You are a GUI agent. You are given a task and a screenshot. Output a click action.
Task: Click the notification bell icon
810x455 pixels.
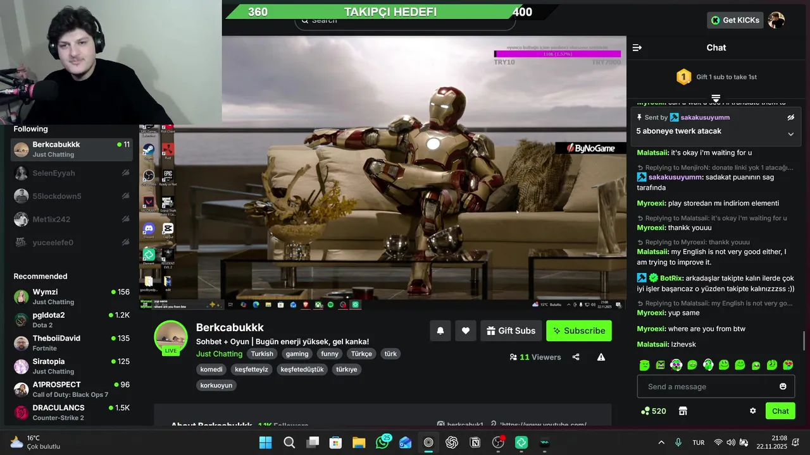(440, 331)
